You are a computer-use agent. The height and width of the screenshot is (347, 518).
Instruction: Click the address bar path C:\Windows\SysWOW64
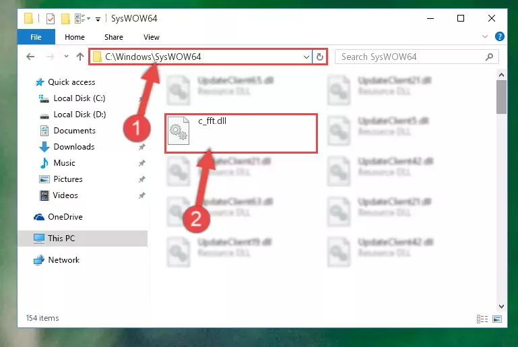coord(153,57)
